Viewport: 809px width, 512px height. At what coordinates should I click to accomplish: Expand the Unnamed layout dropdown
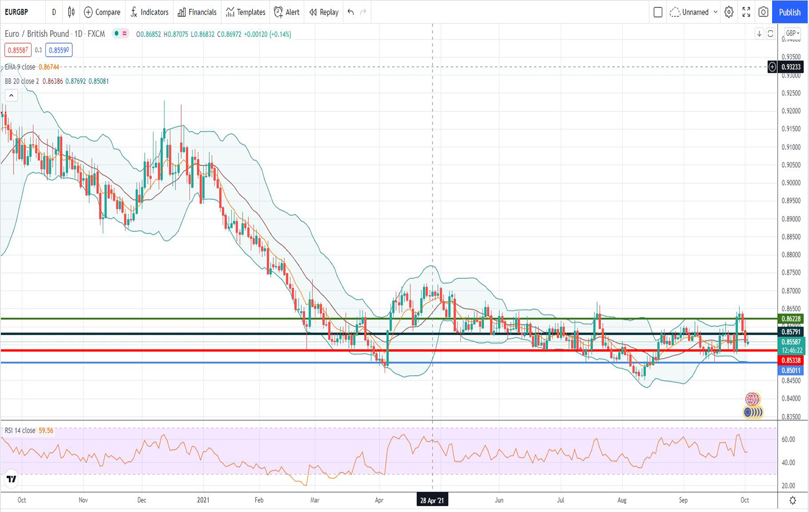(x=715, y=12)
